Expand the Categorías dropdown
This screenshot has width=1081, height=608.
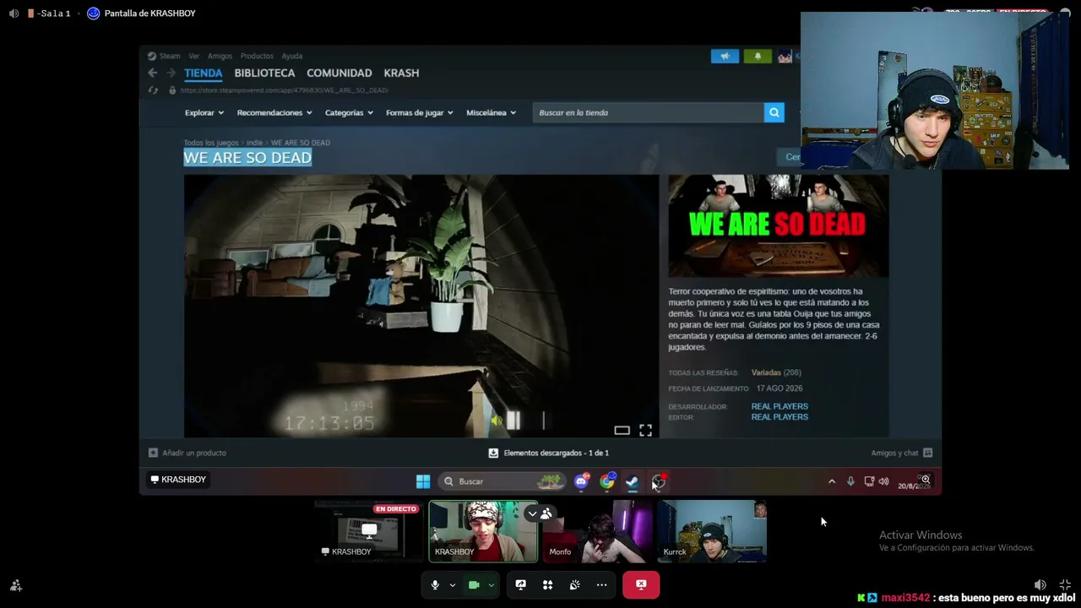tap(349, 112)
